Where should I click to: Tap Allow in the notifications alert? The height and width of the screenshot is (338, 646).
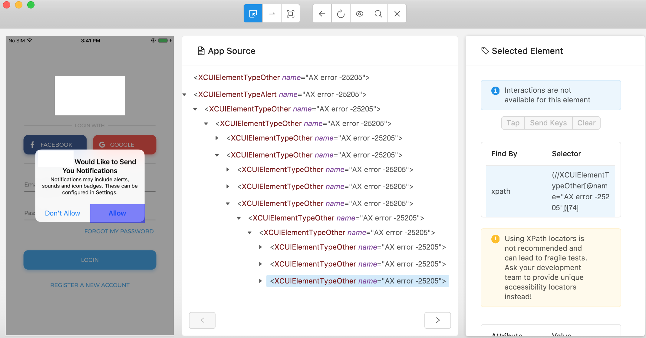tap(117, 213)
